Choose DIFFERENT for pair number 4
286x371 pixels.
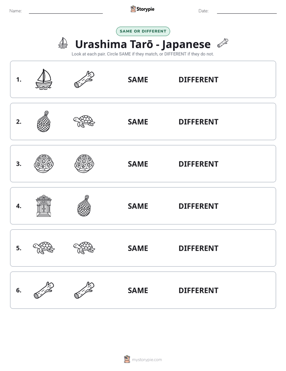(x=198, y=206)
